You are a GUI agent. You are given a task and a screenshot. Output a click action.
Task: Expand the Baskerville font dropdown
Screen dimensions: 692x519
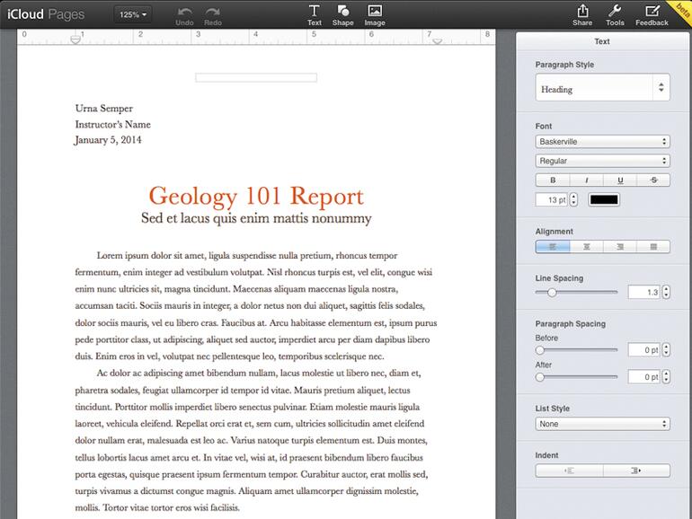click(602, 142)
